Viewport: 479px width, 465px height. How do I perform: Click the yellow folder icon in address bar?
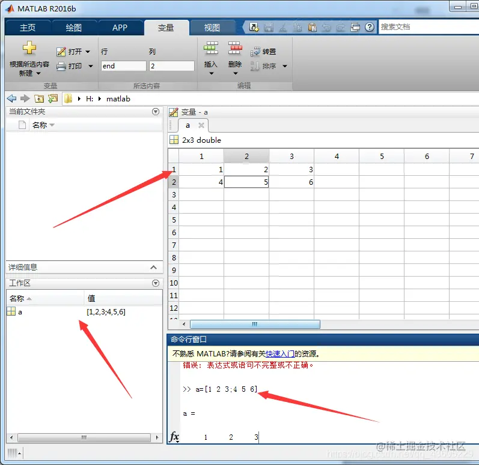68,98
